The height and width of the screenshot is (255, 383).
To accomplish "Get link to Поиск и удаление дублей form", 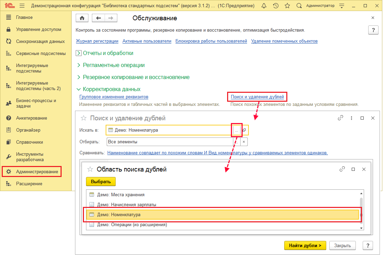I will coord(340,118).
